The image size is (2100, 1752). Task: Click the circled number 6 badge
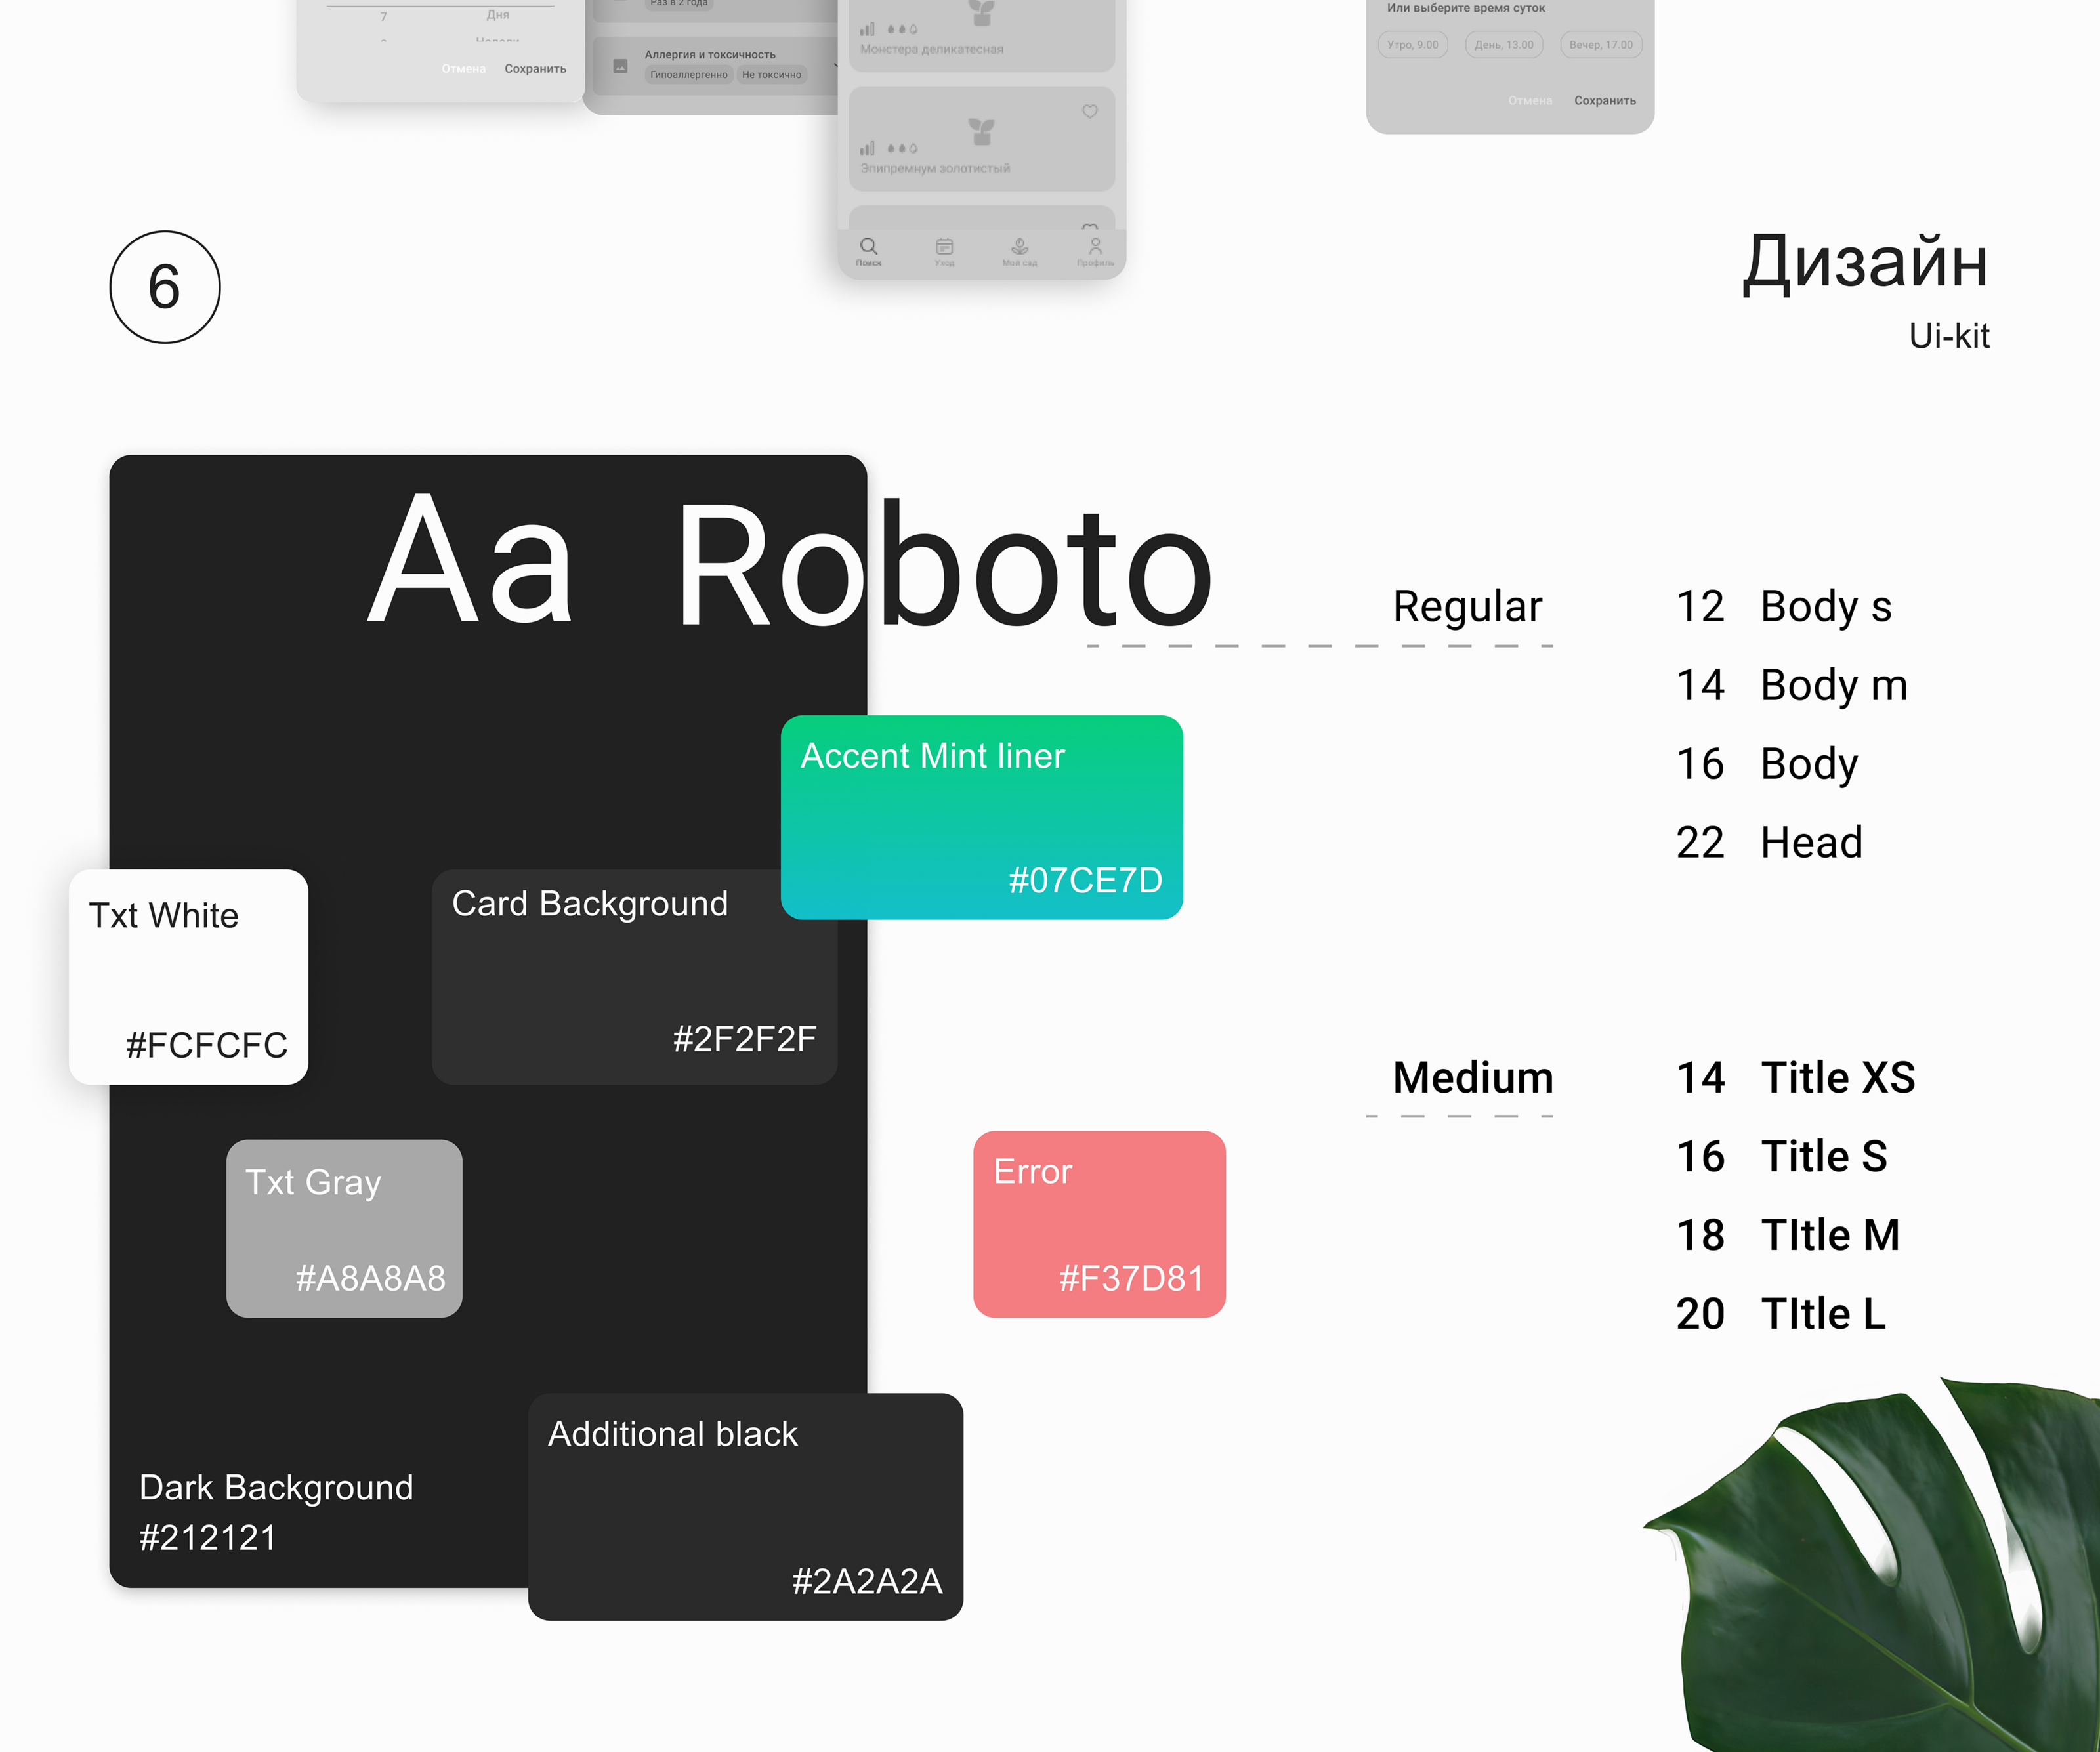165,287
